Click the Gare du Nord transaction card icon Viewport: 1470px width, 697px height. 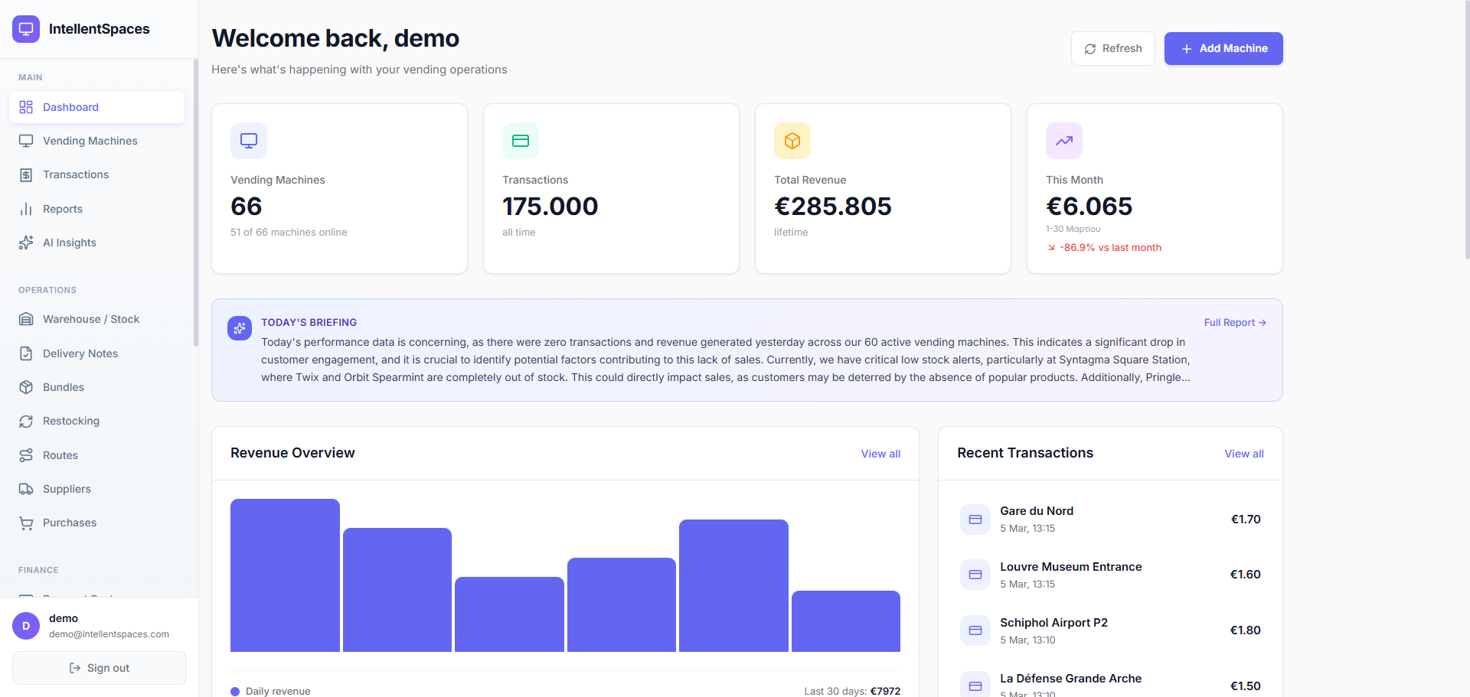click(975, 519)
